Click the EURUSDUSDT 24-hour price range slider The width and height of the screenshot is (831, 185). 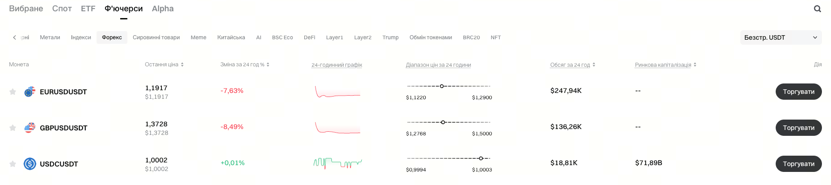[x=448, y=86]
